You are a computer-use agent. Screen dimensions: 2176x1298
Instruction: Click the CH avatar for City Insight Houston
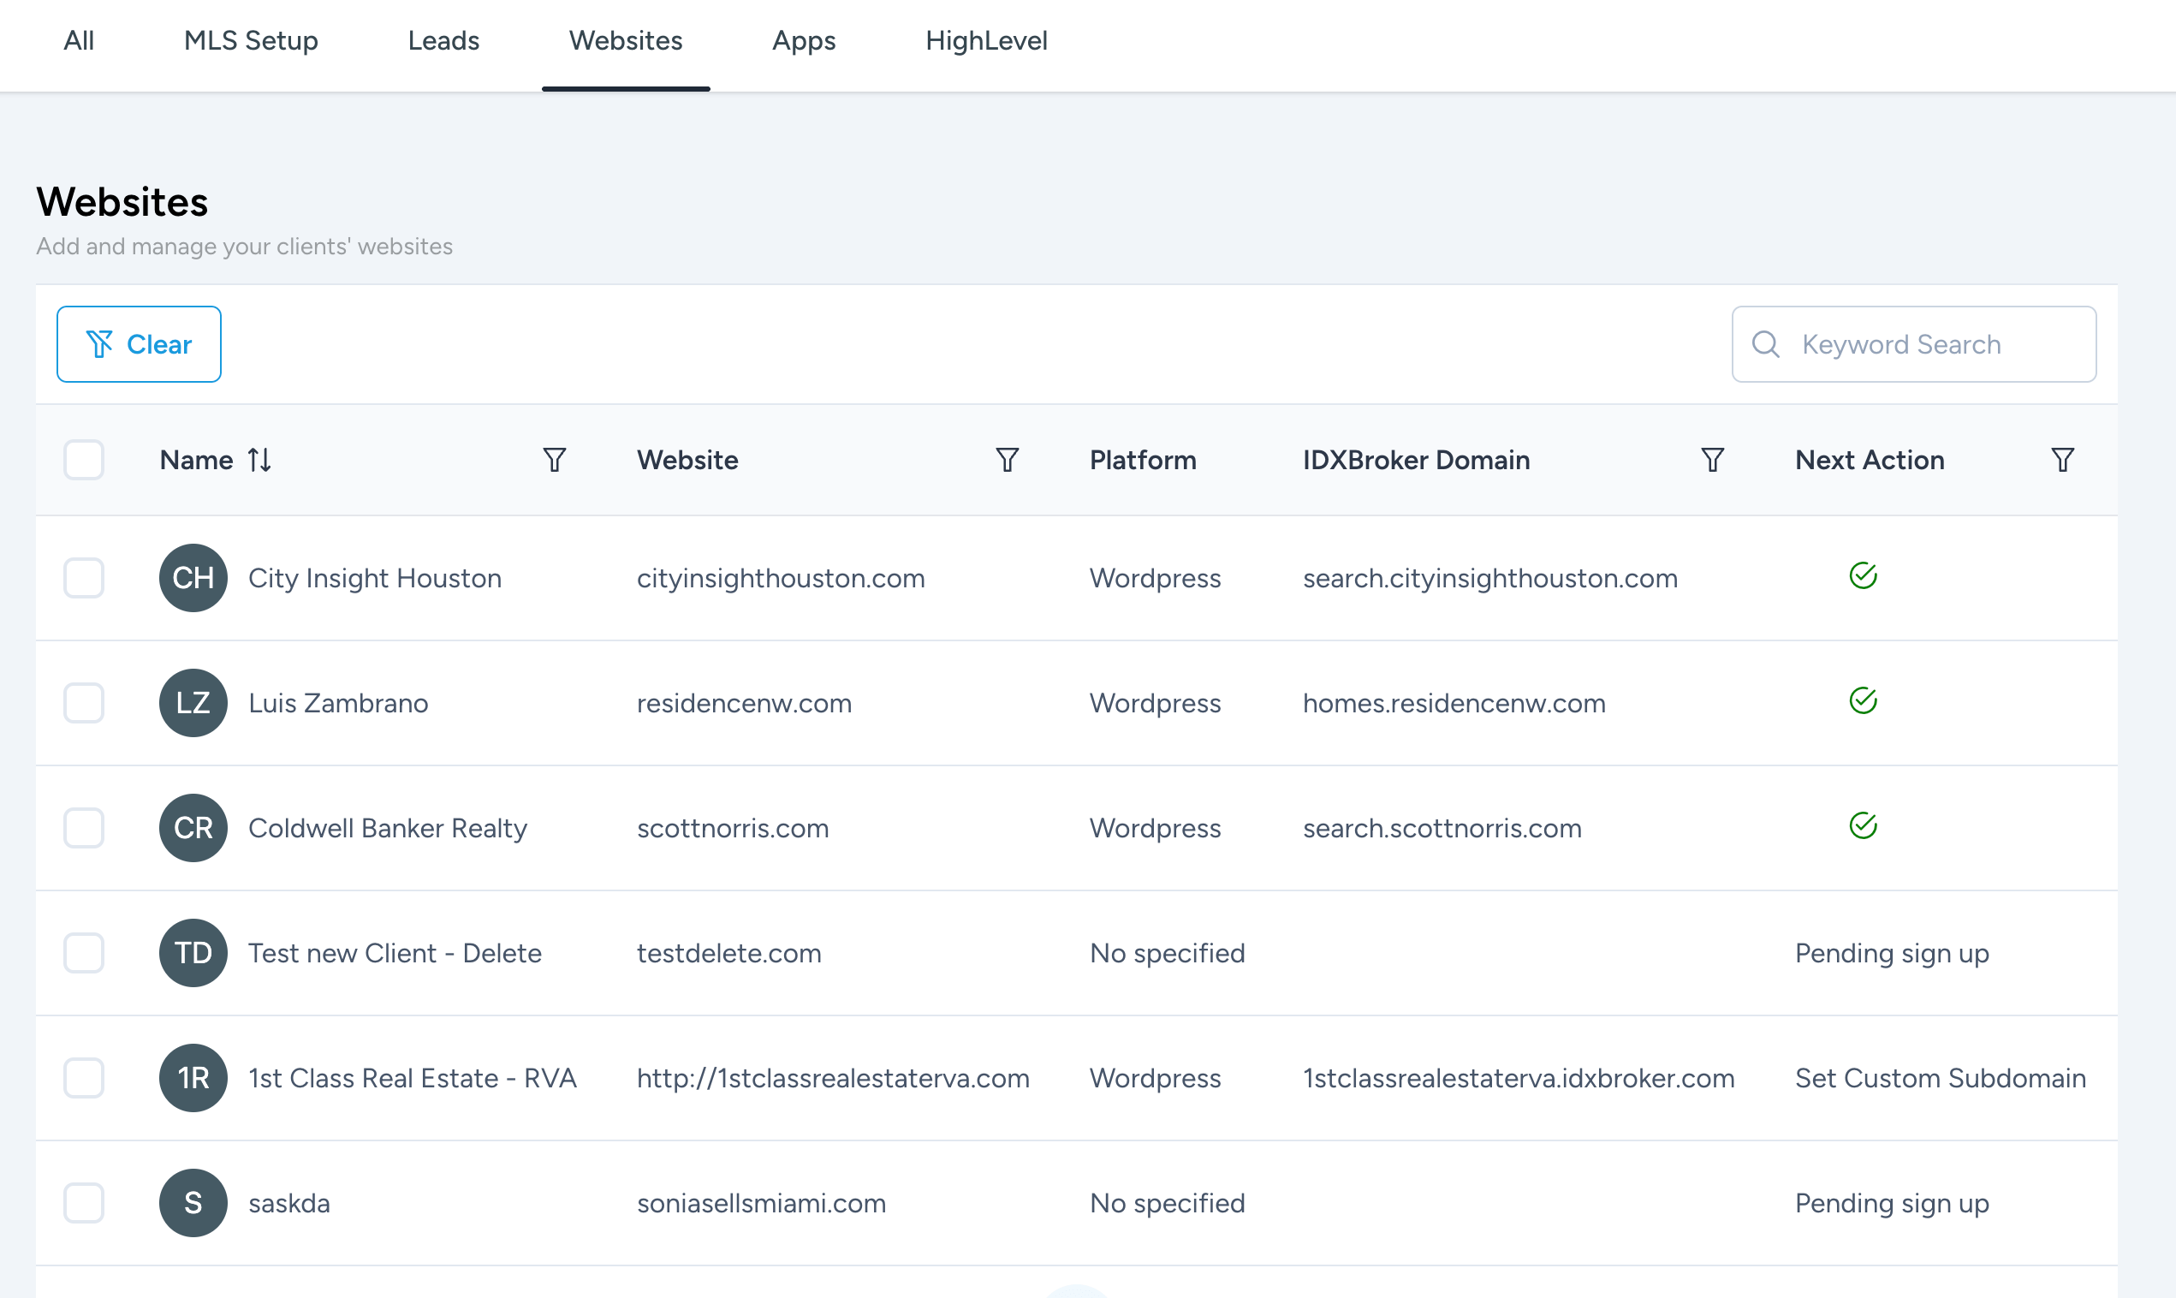(x=193, y=578)
